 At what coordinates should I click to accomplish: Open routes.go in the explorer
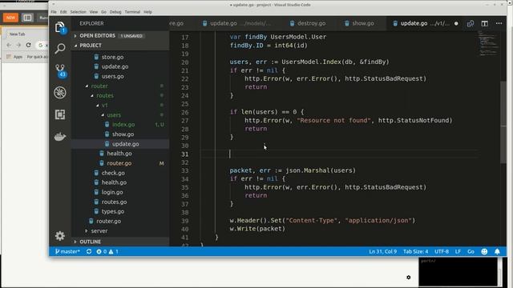point(119,202)
